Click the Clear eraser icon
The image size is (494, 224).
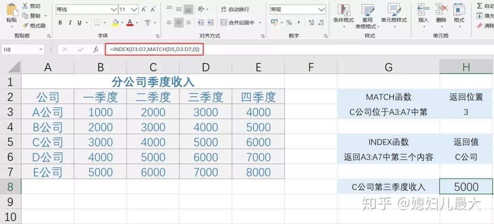coord(479,26)
